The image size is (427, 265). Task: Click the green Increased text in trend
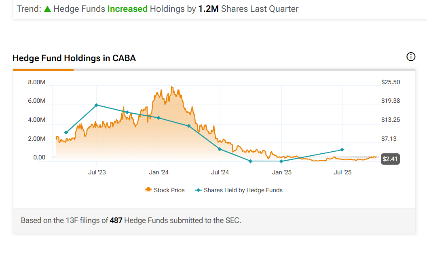(127, 9)
